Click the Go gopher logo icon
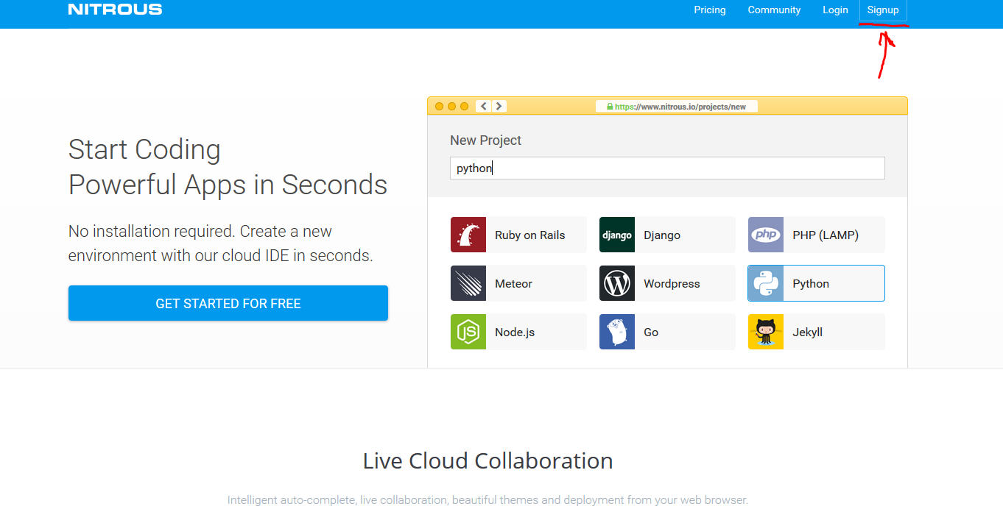Viewport: 1003px width, 509px height. tap(617, 332)
